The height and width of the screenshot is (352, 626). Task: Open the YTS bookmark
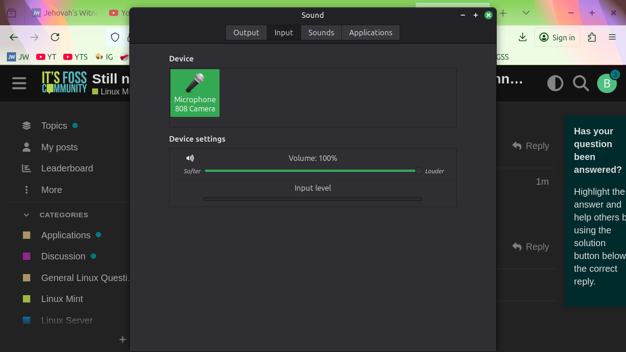pos(76,57)
